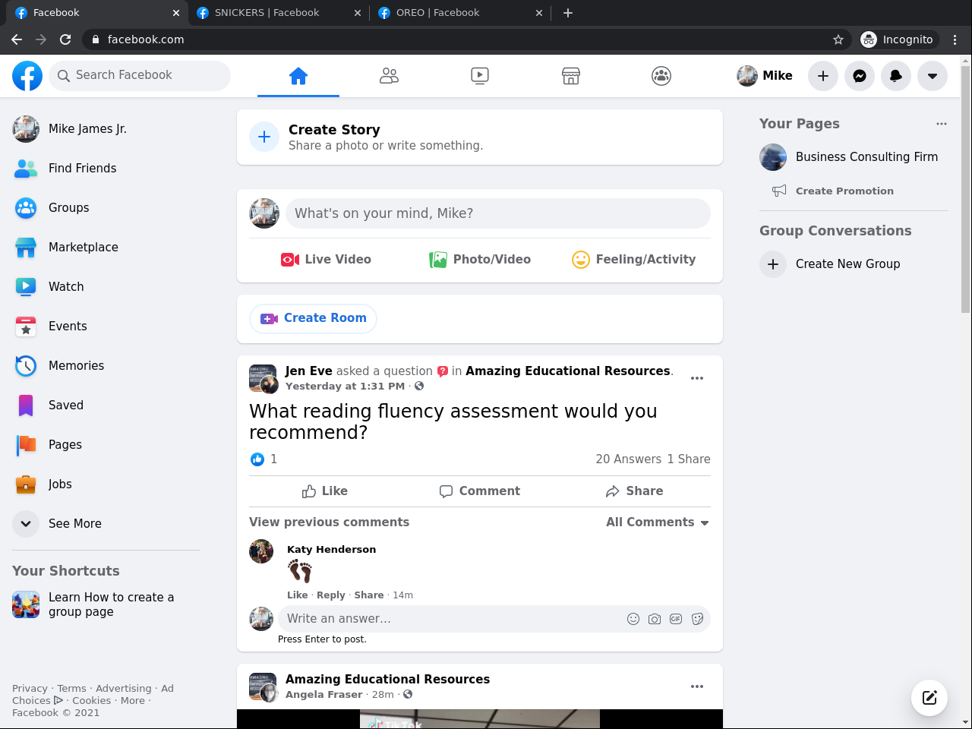972x729 pixels.
Task: Click the Create Story plus icon
Action: coord(264,137)
